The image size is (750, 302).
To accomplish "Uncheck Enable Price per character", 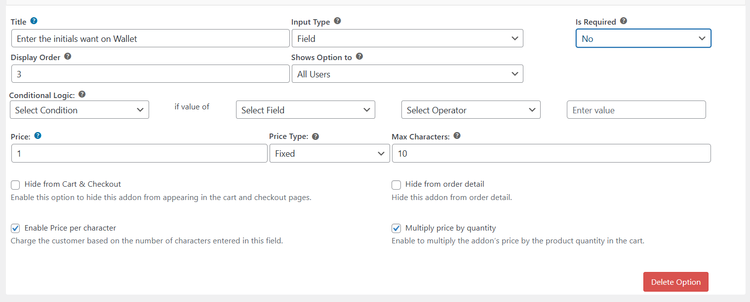I will [15, 229].
